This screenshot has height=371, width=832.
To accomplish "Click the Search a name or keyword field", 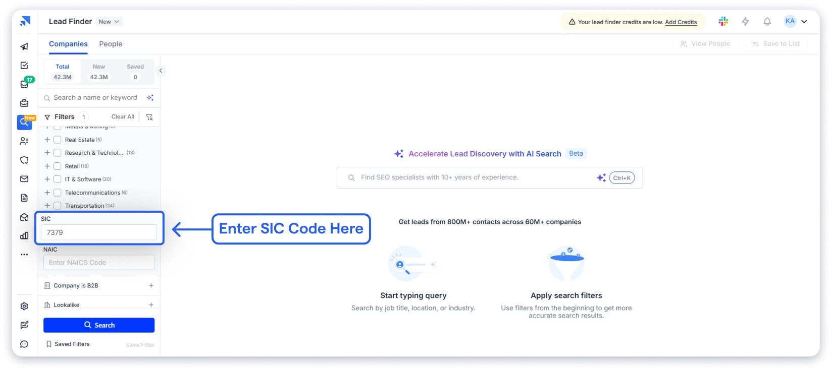I will [95, 98].
